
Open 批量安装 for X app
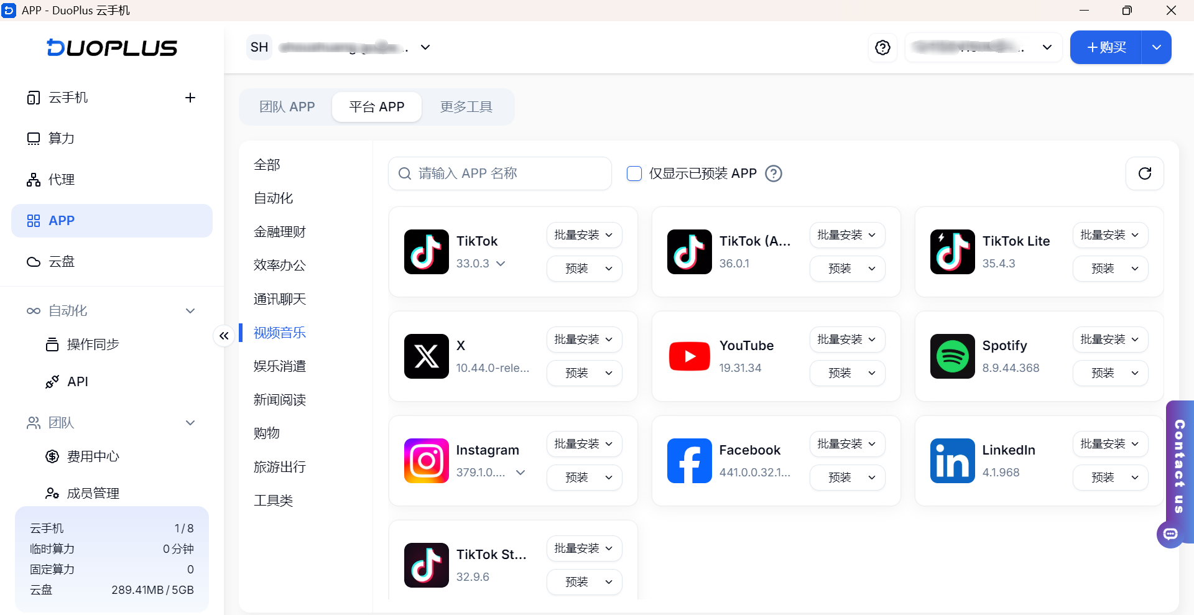tap(584, 340)
